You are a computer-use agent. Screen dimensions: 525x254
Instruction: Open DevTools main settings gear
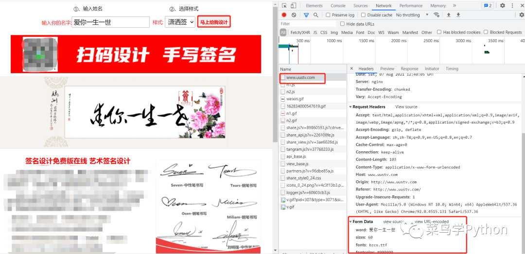coord(503,6)
